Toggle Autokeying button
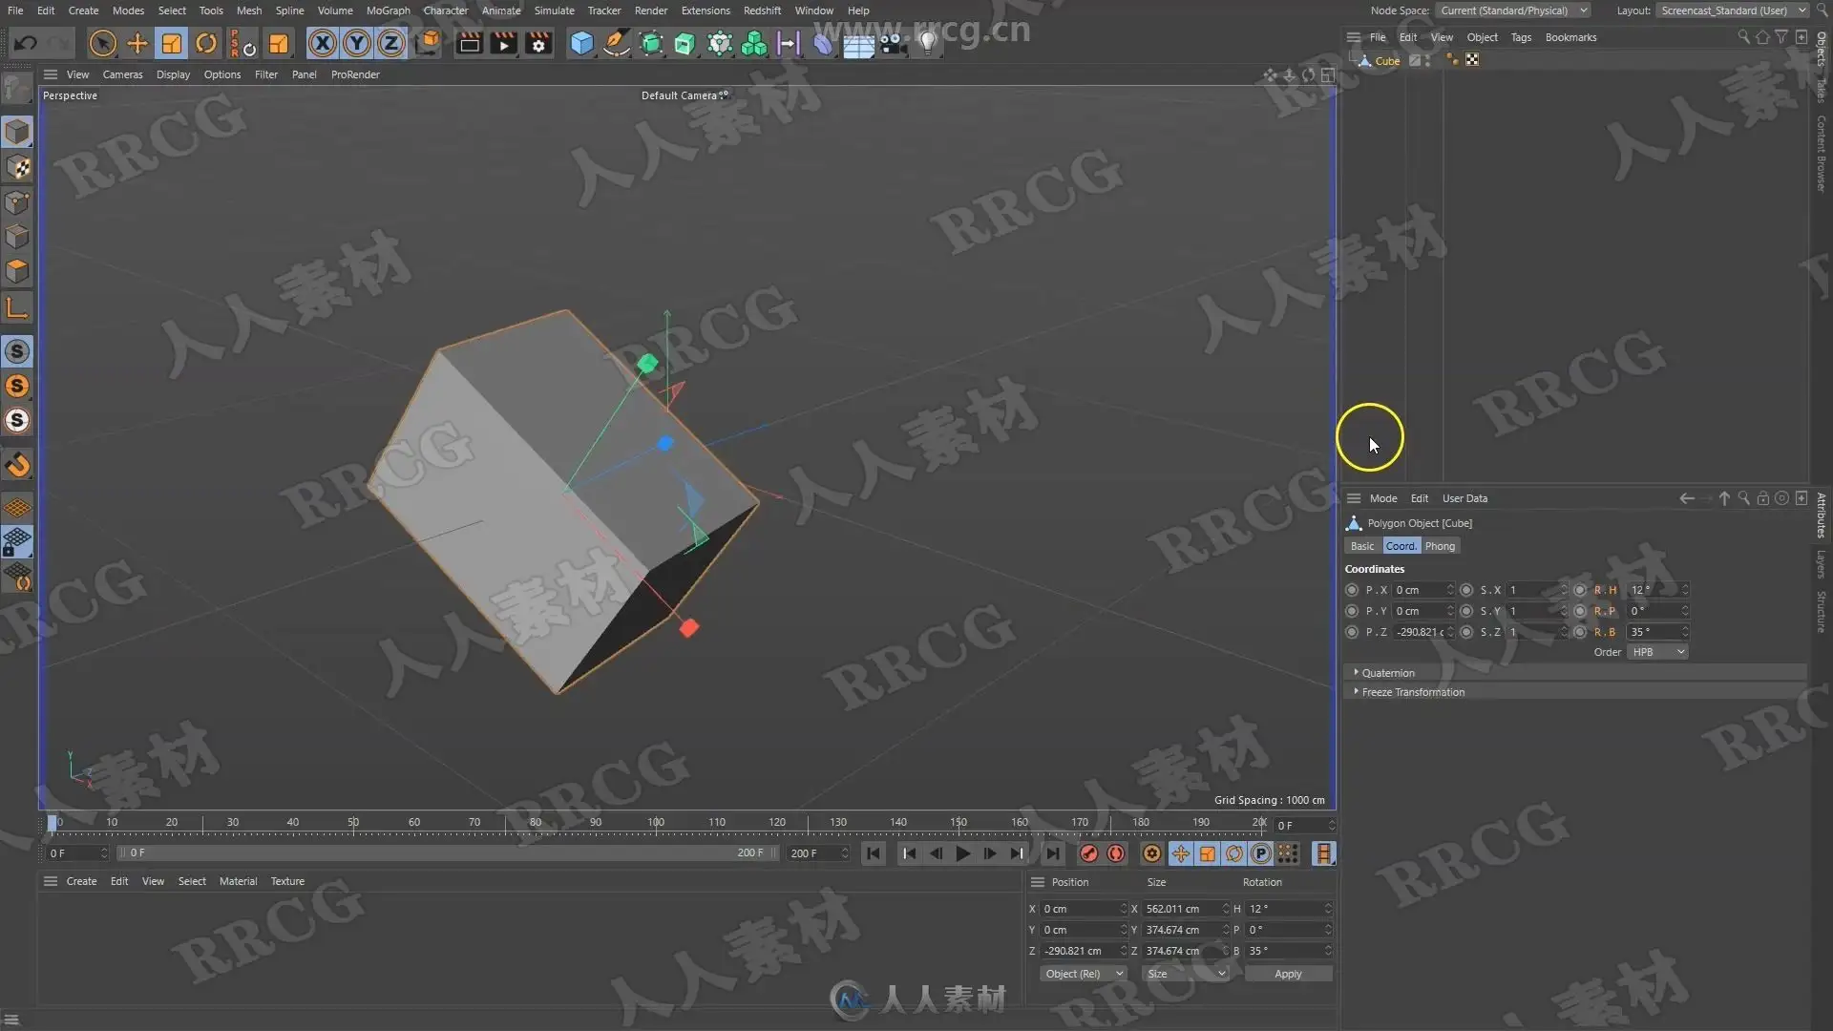This screenshot has height=1031, width=1833. pyautogui.click(x=1116, y=853)
